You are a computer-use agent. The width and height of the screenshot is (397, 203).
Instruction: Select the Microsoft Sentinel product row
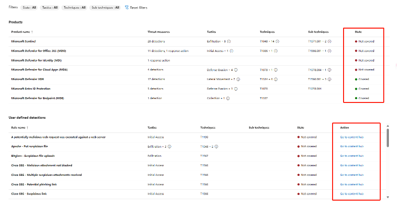(199, 41)
